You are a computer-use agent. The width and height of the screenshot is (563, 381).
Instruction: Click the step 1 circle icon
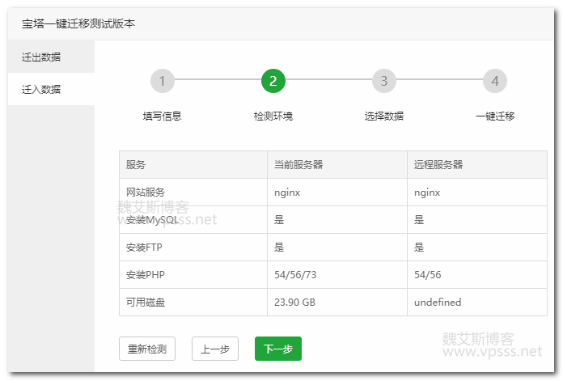pyautogui.click(x=163, y=81)
